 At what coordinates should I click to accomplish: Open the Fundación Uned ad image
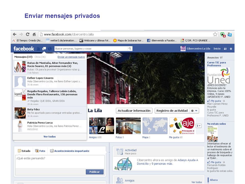pyautogui.click(x=219, y=75)
